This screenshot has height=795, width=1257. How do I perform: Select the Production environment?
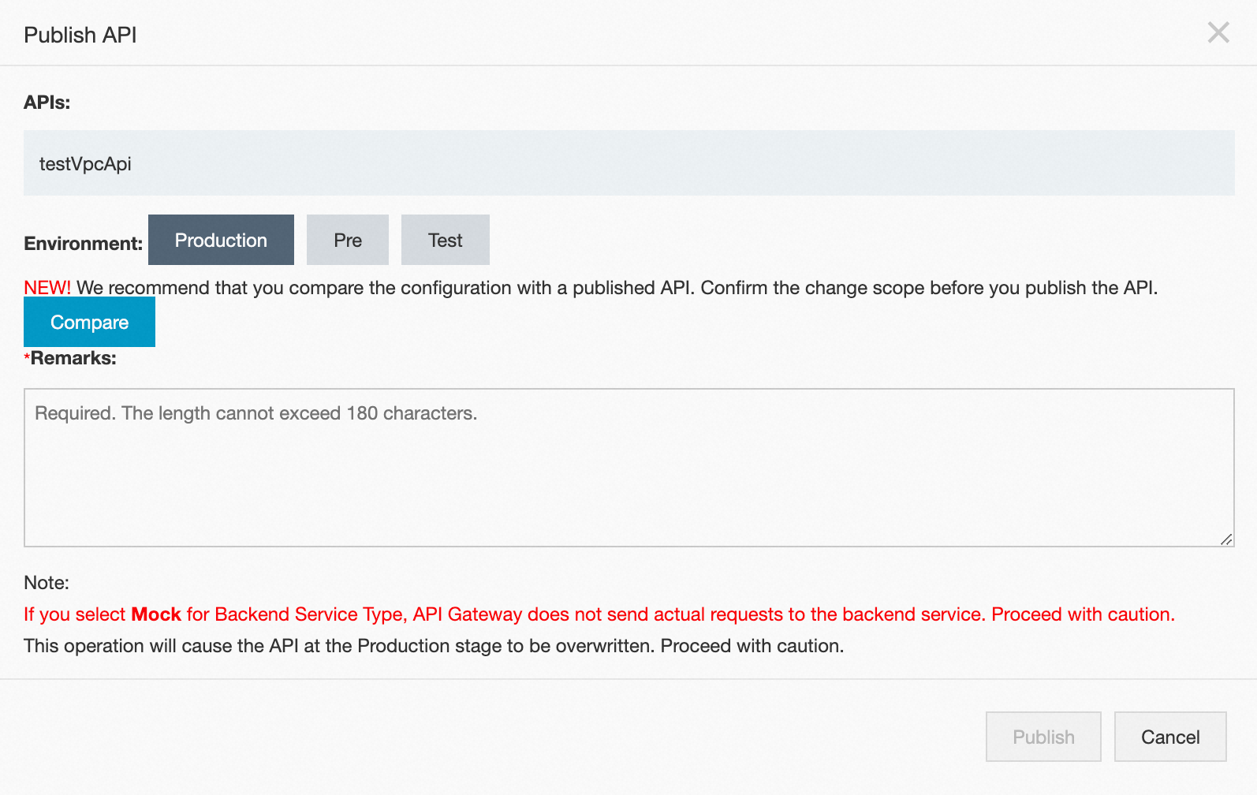[221, 241]
